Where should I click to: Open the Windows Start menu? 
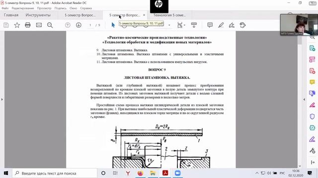(6, 173)
